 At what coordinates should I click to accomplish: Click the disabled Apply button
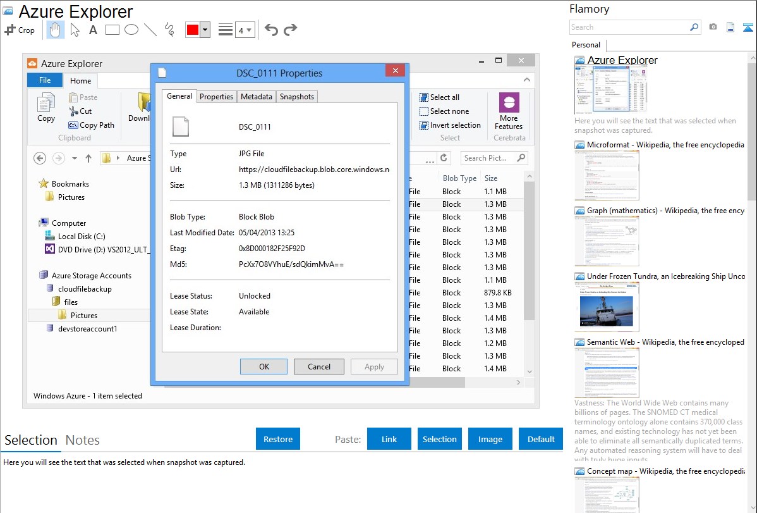374,366
